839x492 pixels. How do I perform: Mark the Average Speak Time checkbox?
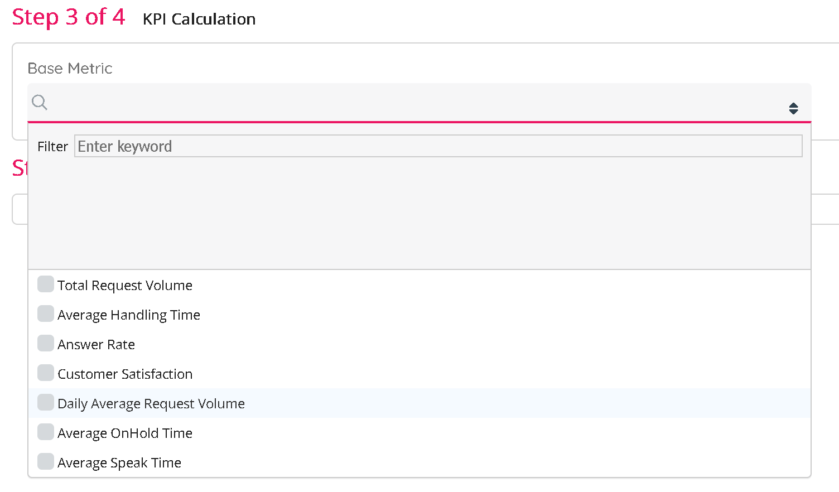pyautogui.click(x=46, y=461)
